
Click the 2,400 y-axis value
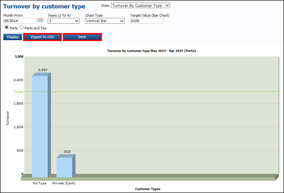click(x=18, y=80)
